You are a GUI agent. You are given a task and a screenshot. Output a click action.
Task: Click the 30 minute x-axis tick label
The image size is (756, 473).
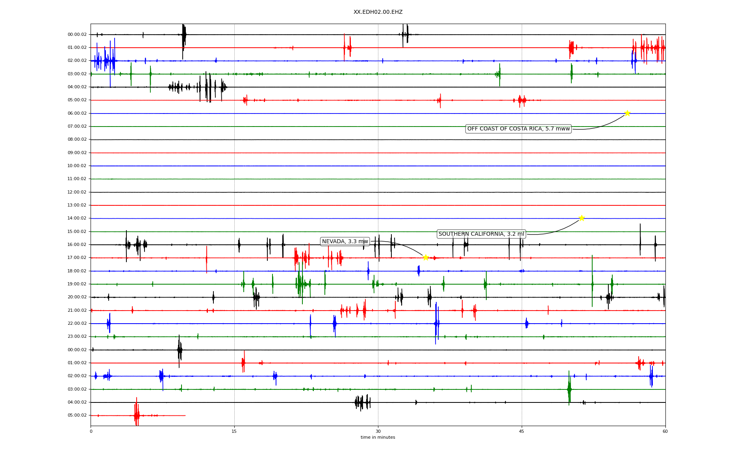point(378,431)
